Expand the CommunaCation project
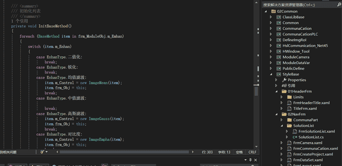The image size is (342, 166). click(271, 28)
